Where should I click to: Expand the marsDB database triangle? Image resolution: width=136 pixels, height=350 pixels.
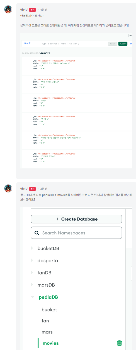coord(32,285)
